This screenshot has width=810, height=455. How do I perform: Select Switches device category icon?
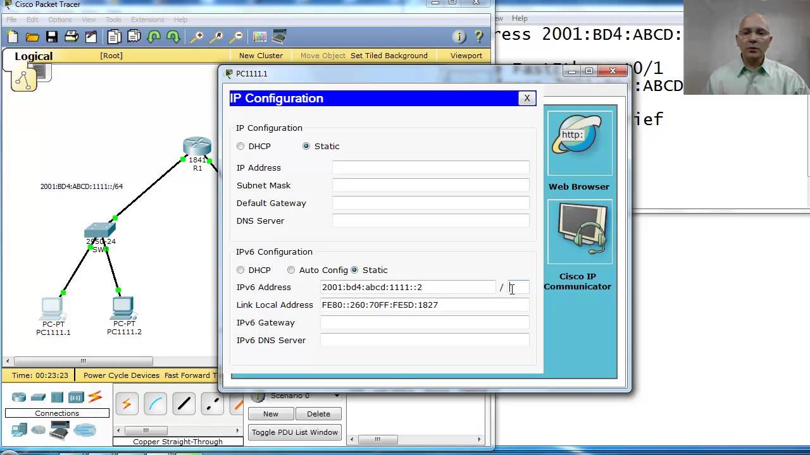pyautogui.click(x=38, y=397)
